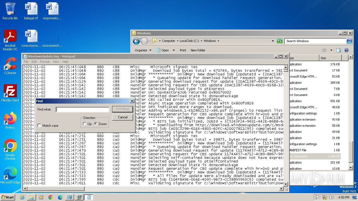Click the Open button in Explorer toolbar
Image resolution: width=358 pixels, height=201 pixels.
pyautogui.click(x=162, y=50)
